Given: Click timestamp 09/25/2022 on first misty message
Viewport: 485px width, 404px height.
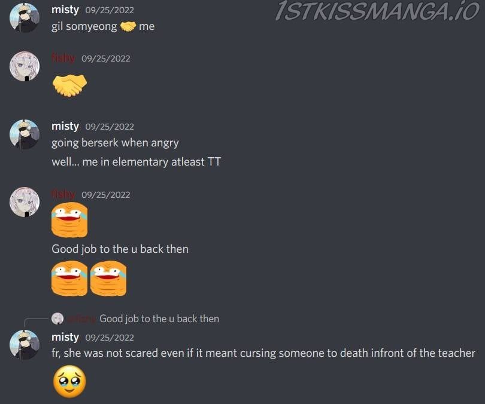Looking at the screenshot, I should click(110, 10).
